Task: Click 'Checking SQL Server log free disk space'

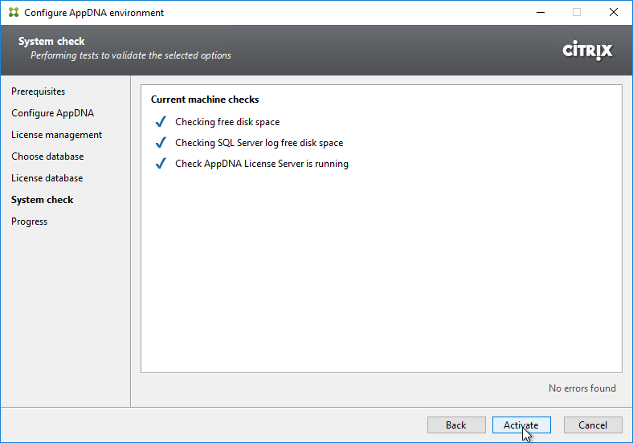Action: pyautogui.click(x=259, y=143)
